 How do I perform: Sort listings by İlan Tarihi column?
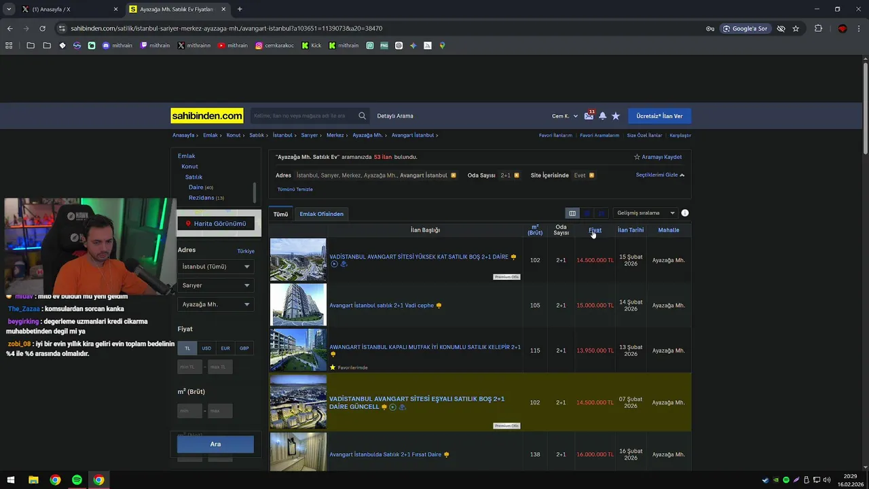(631, 230)
